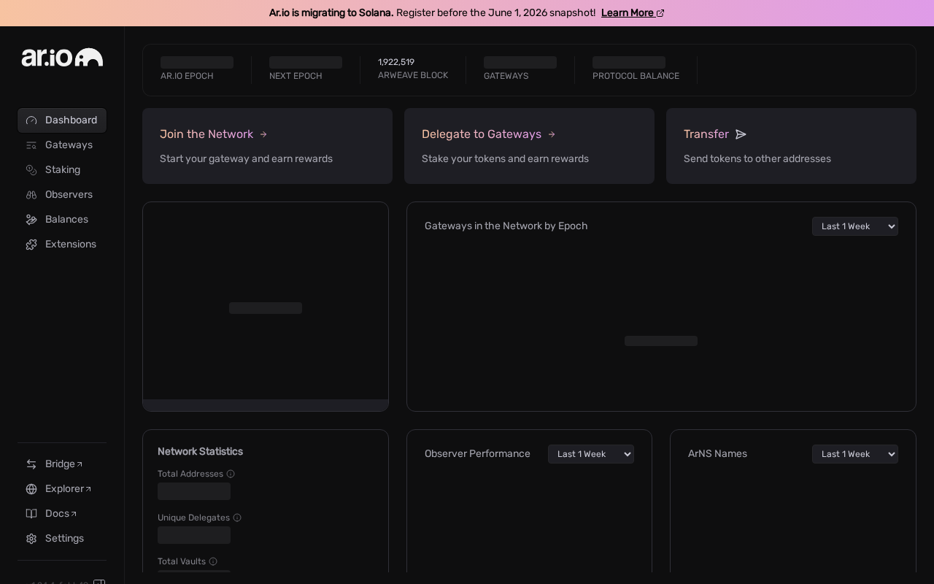
Task: Open the ArNS Names range dropdown
Action: click(855, 454)
